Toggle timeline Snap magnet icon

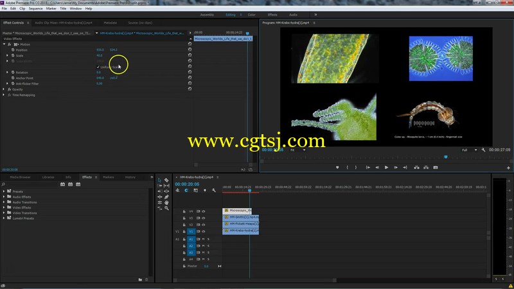click(186, 190)
